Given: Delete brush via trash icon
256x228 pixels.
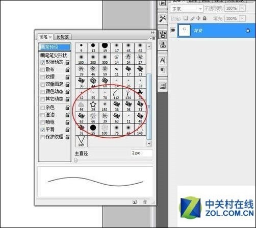Looking at the screenshot, I should [145, 202].
